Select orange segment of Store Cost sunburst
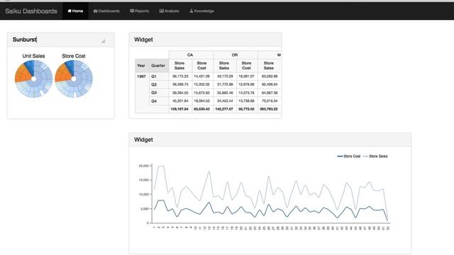 (62, 74)
